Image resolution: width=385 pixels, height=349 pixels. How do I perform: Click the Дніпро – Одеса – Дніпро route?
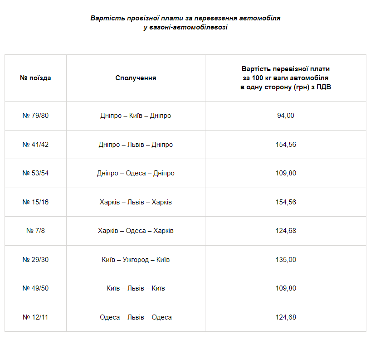point(136,173)
